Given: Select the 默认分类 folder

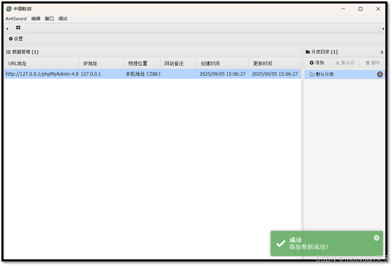Looking at the screenshot, I should click(x=345, y=75).
